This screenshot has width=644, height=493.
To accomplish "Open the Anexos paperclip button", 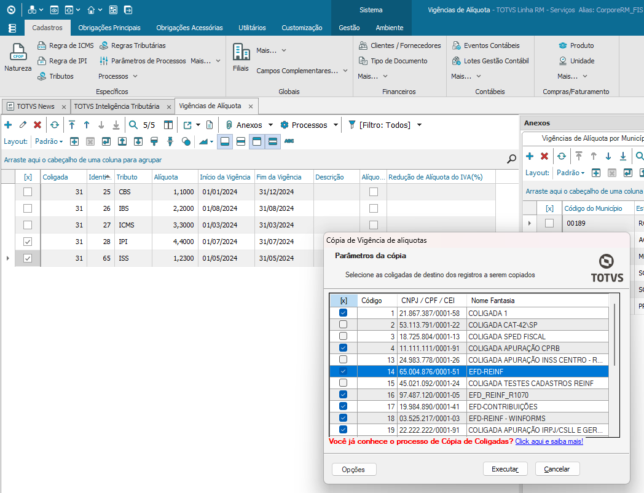I will [244, 125].
